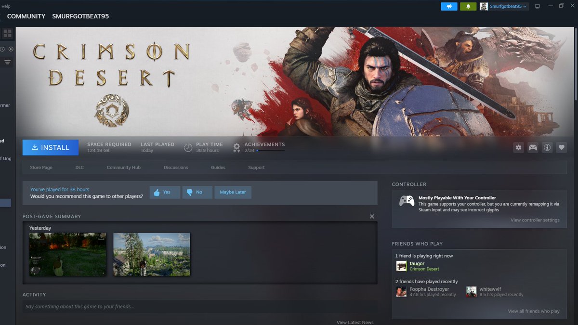Enter Big Picture mode via monitor icon

pos(538,6)
